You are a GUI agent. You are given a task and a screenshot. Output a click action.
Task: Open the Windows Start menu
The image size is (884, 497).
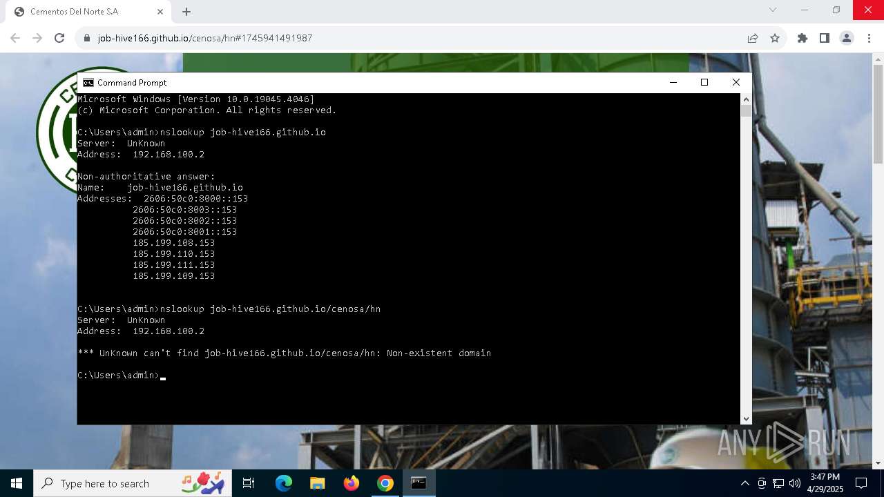[x=17, y=483]
